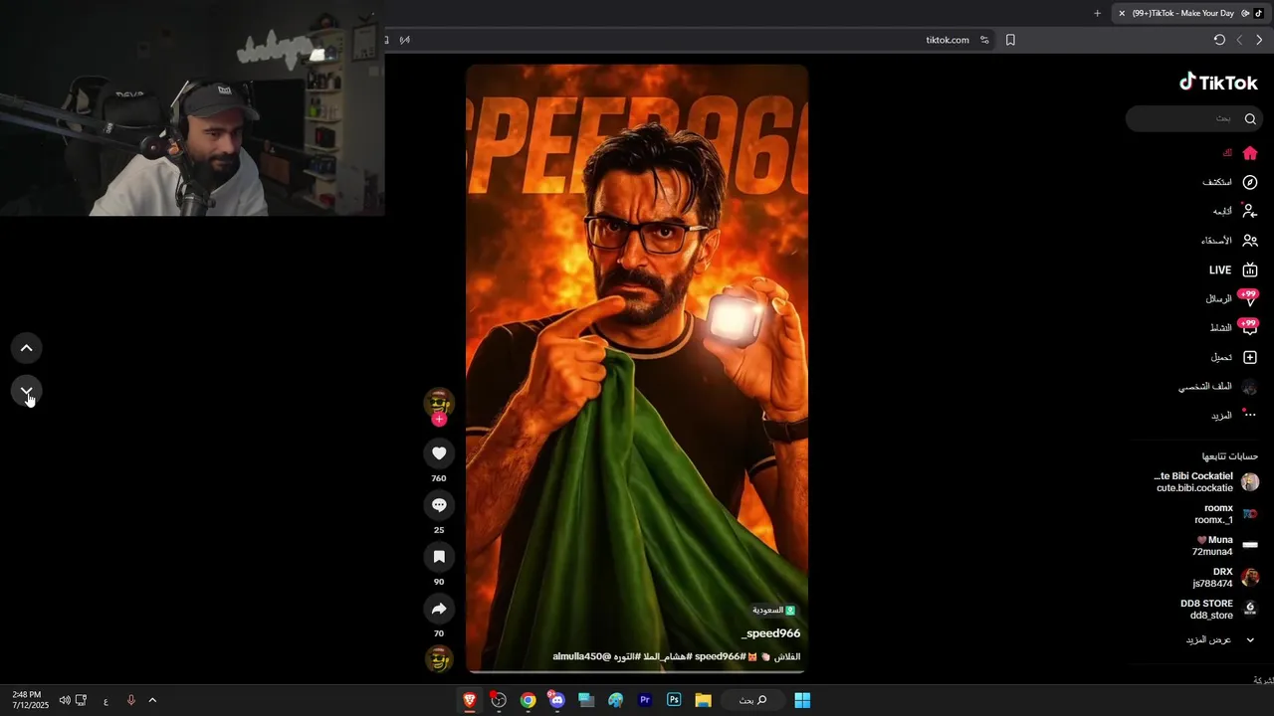Open Discord from the taskbar
This screenshot has height=716, width=1274.
point(556,700)
